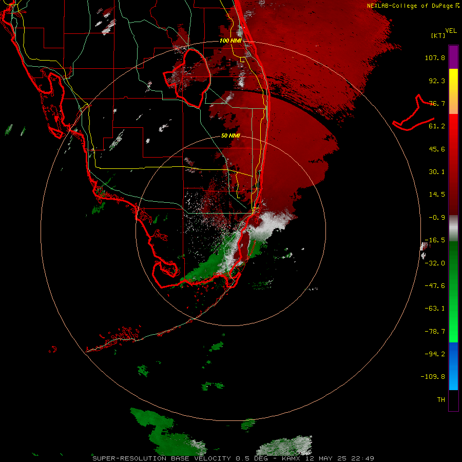Screen dimensions: 462x462
Task: Click the 30.1 velocity scale label
Action: (x=437, y=172)
